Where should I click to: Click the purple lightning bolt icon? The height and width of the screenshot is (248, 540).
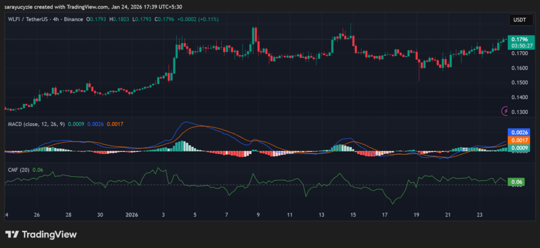pyautogui.click(x=506, y=111)
